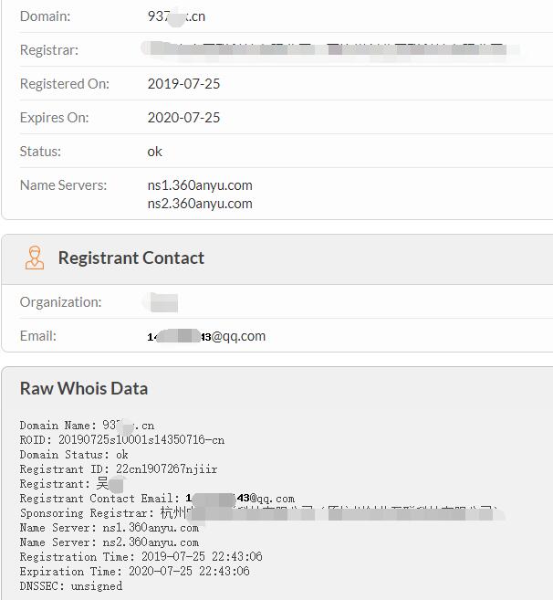Click the registrant email ending in @qq.com
This screenshot has height=600, width=553.
pos(206,336)
